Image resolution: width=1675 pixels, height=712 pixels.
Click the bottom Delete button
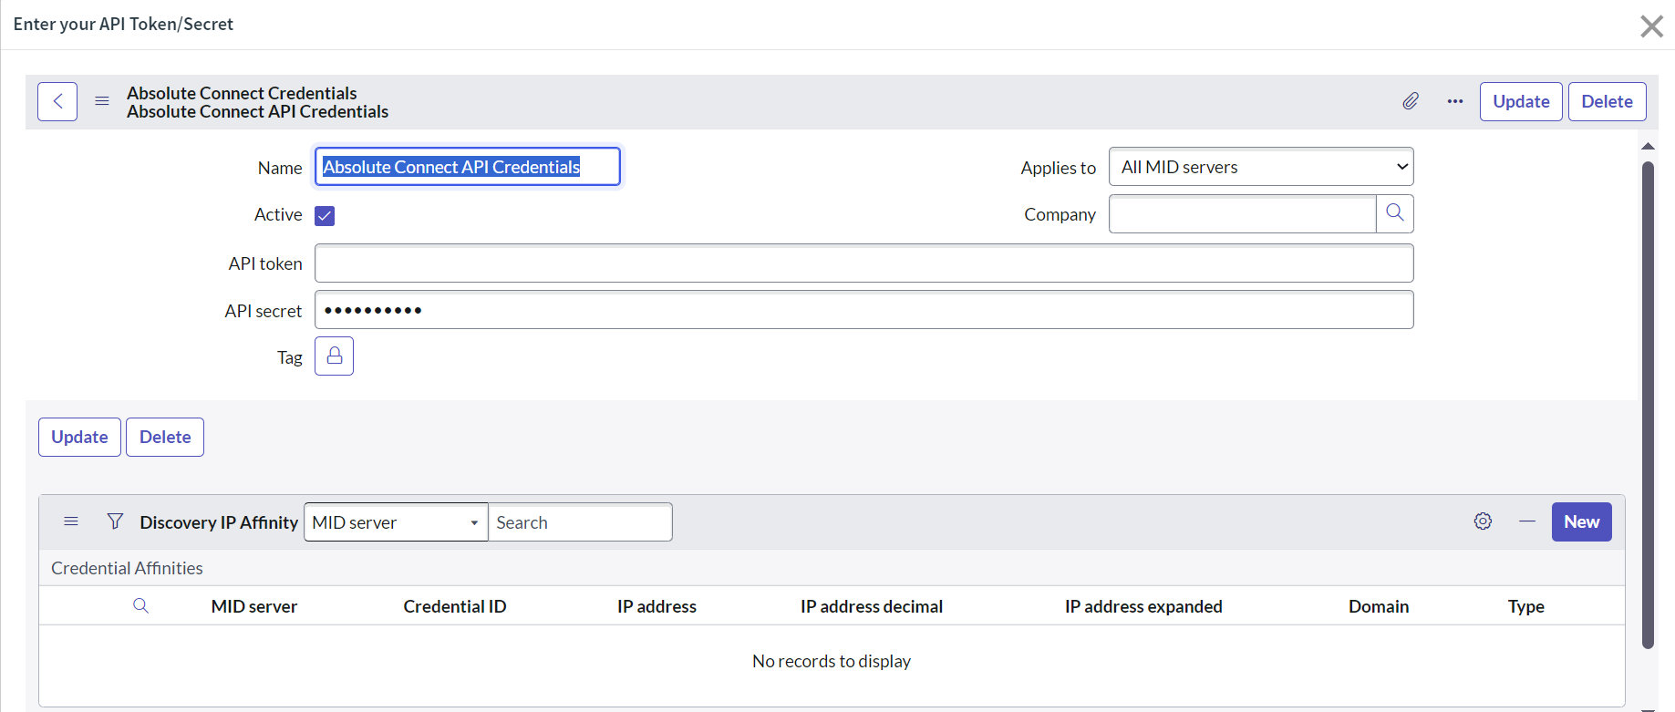165,437
